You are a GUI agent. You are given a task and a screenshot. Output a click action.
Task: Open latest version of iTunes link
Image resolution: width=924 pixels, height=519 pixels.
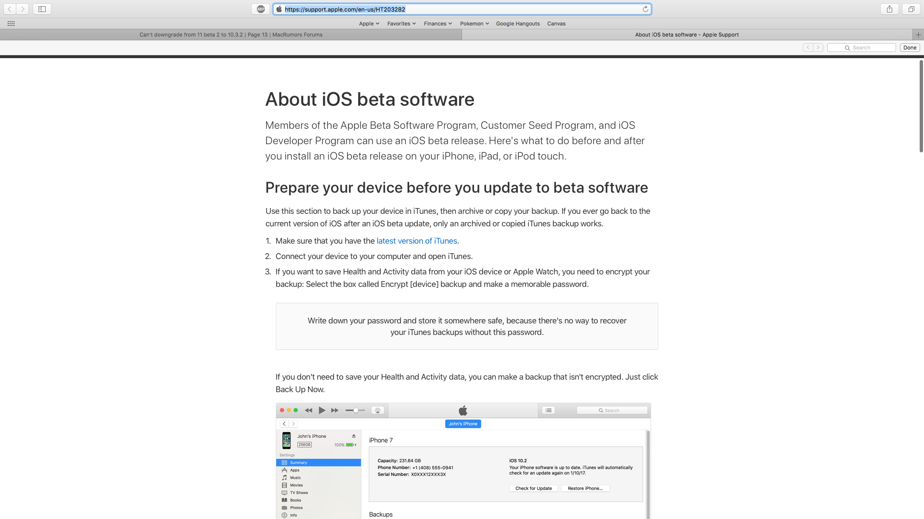(x=416, y=241)
